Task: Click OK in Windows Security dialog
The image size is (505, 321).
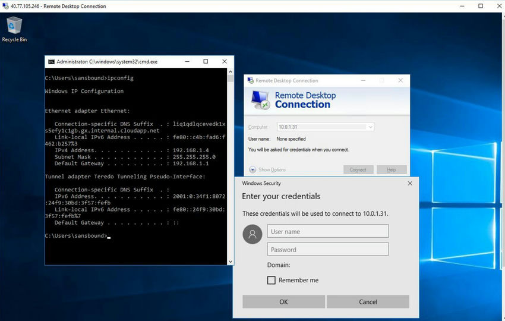Action: point(283,301)
